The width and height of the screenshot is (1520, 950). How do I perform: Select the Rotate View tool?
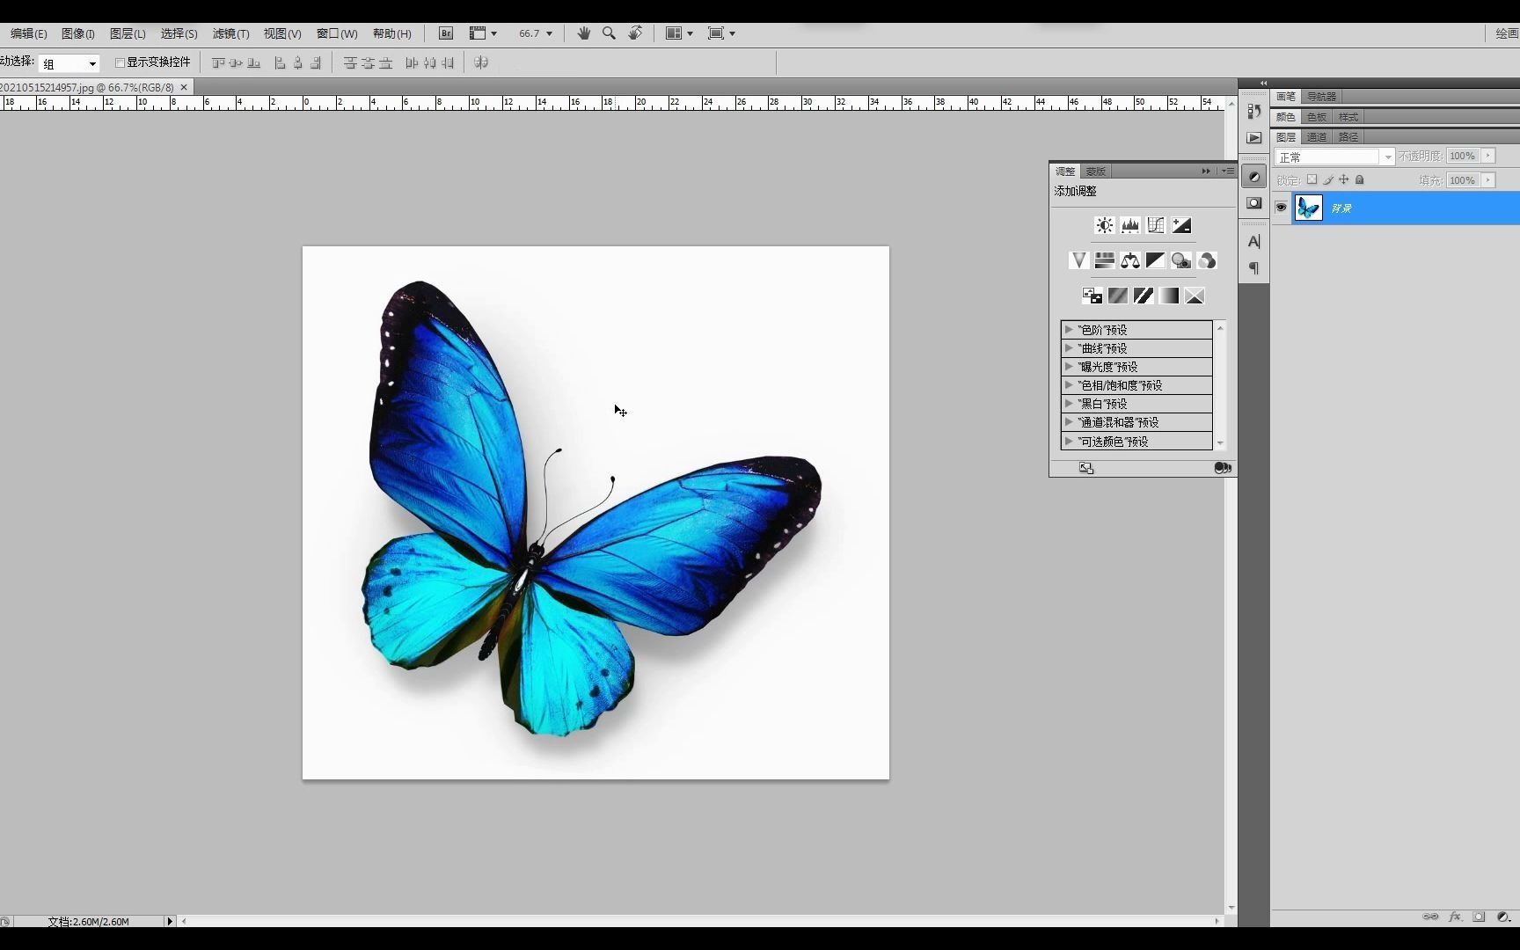pyautogui.click(x=635, y=33)
